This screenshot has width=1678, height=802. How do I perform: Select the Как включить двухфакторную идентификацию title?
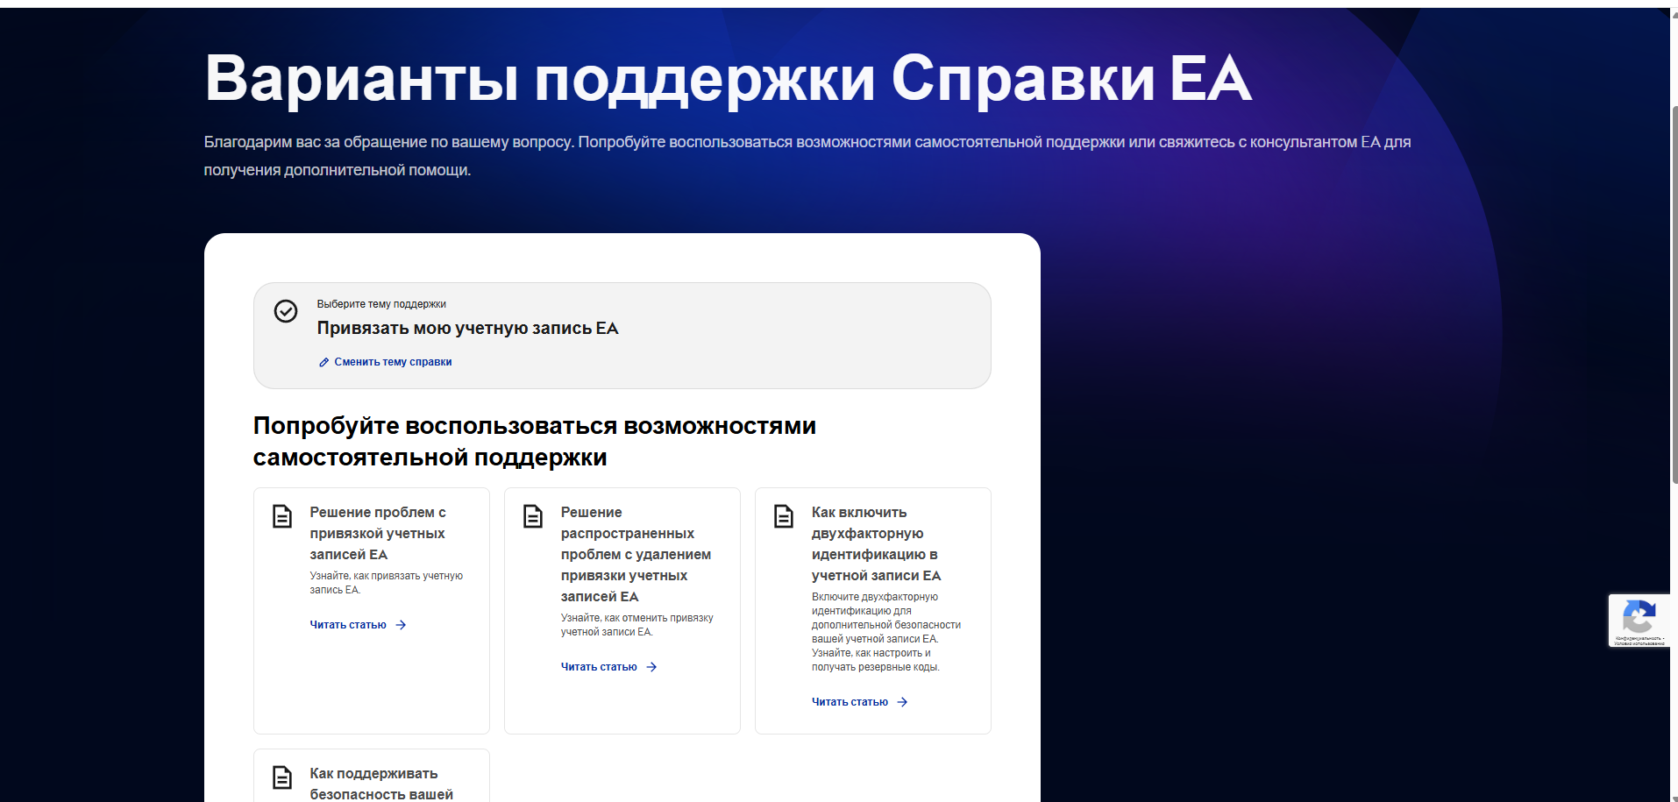coord(876,543)
